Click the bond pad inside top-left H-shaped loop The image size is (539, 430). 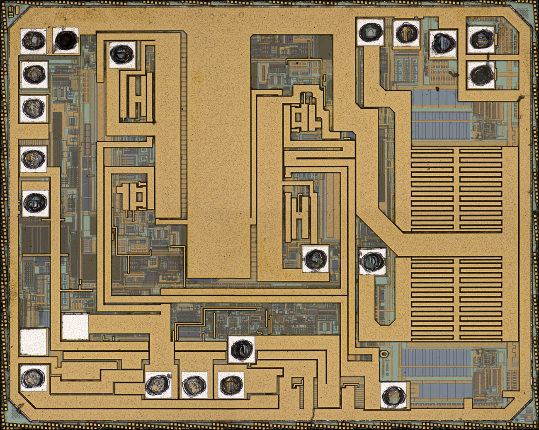pos(122,54)
